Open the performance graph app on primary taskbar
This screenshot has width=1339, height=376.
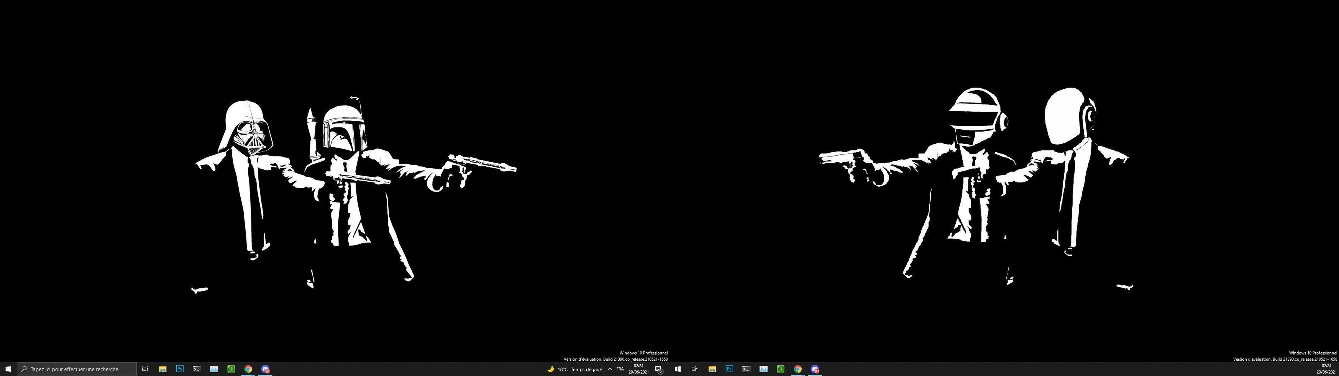[213, 369]
